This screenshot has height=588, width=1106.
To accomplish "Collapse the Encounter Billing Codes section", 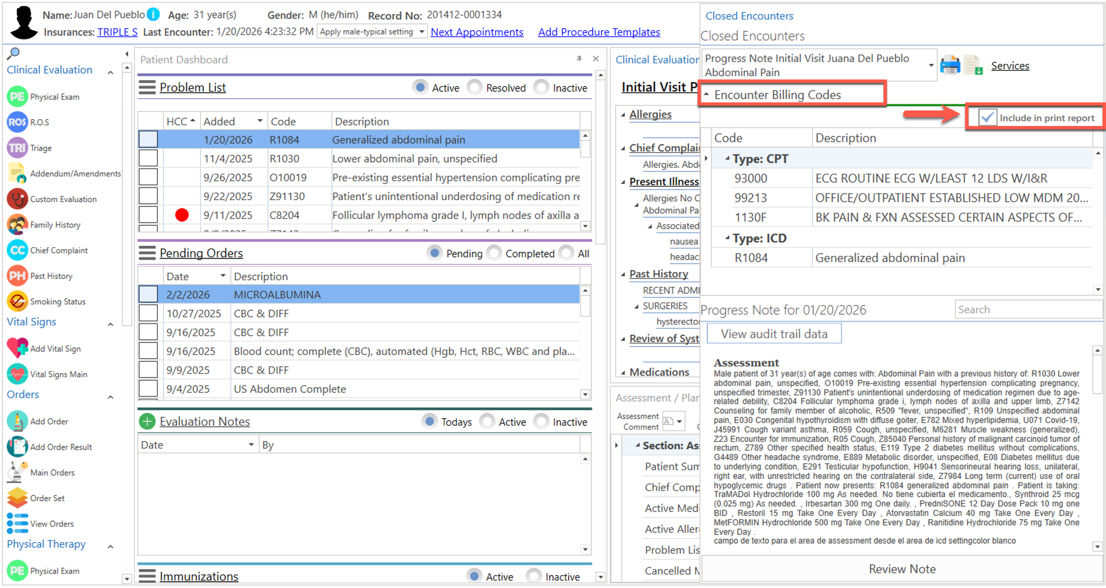I will pos(707,94).
